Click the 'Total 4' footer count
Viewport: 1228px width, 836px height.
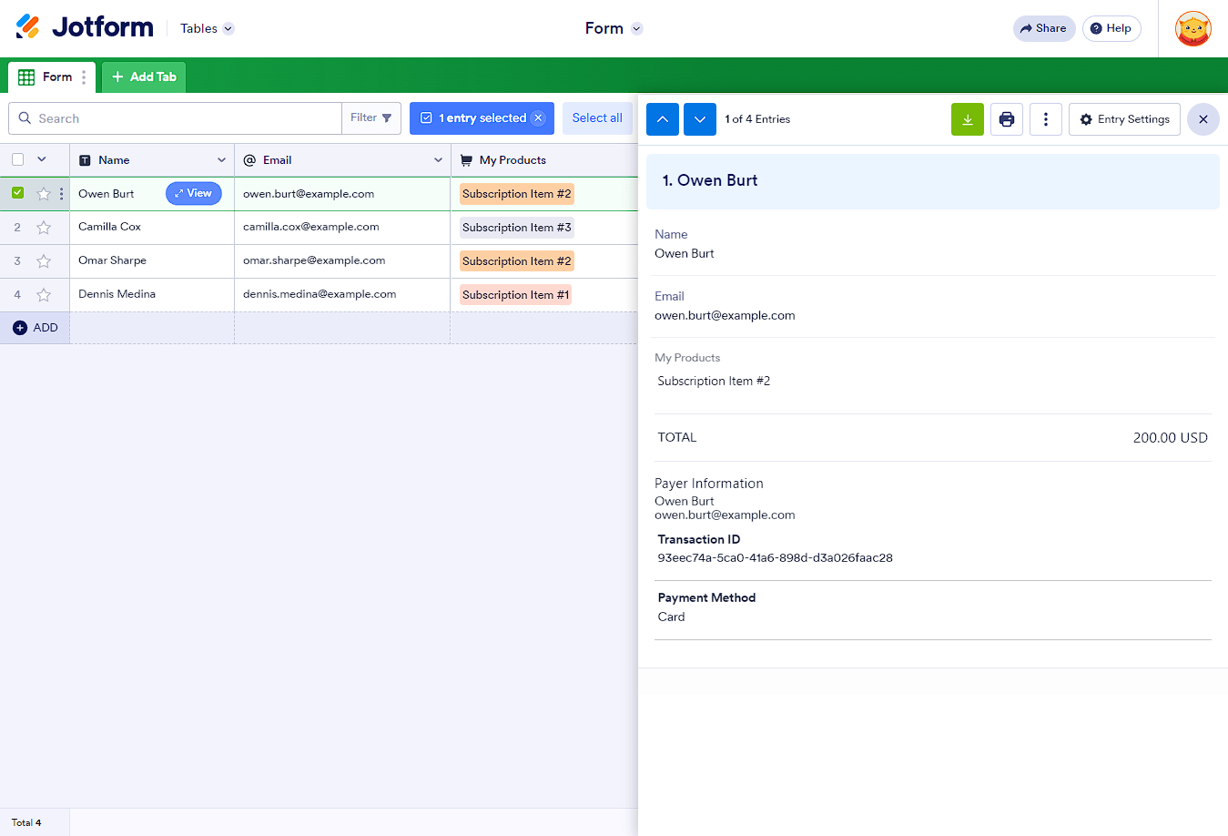point(26,822)
